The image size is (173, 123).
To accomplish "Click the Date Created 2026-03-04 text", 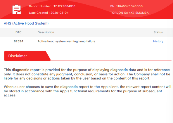I will pyautogui.click(x=49, y=13).
